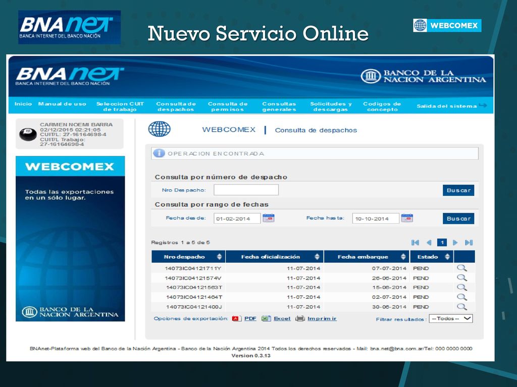This screenshot has width=517, height=387.
Task: Open Manual de uso menu
Action: 62,104
